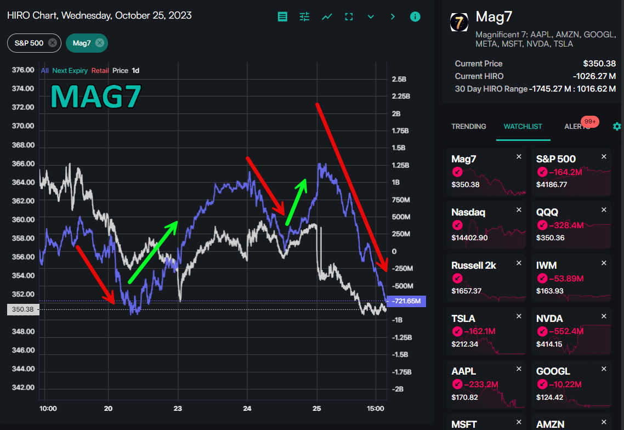This screenshot has height=430, width=624.
Task: Click the Mag7 logo icon
Action: pos(459,22)
